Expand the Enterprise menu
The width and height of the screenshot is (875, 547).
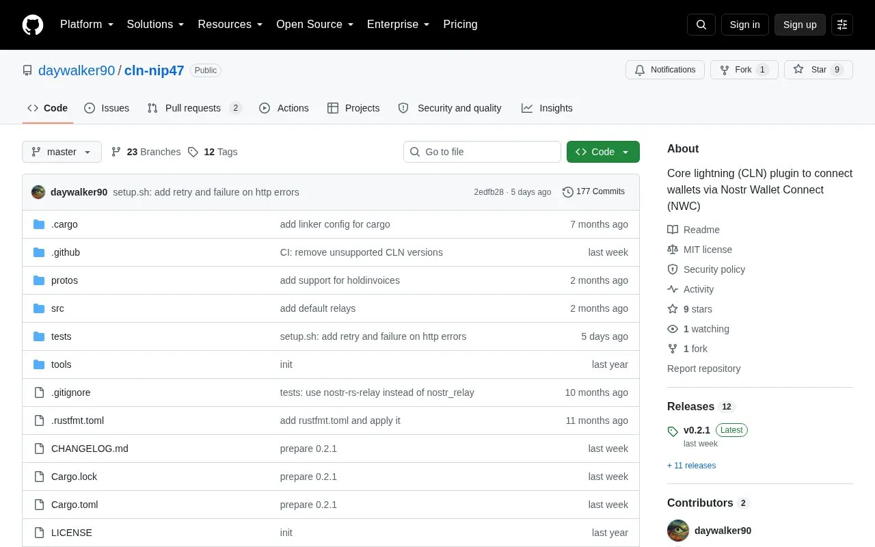[399, 25]
